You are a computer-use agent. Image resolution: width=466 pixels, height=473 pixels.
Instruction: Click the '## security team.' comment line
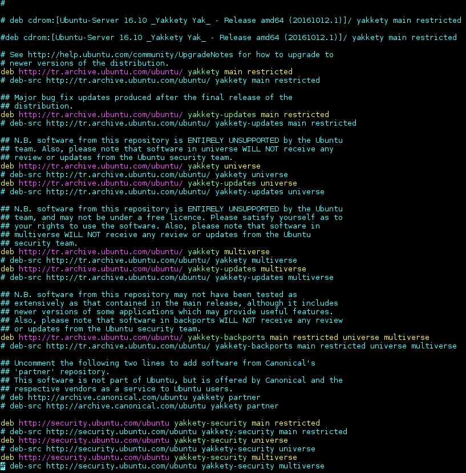(39, 243)
